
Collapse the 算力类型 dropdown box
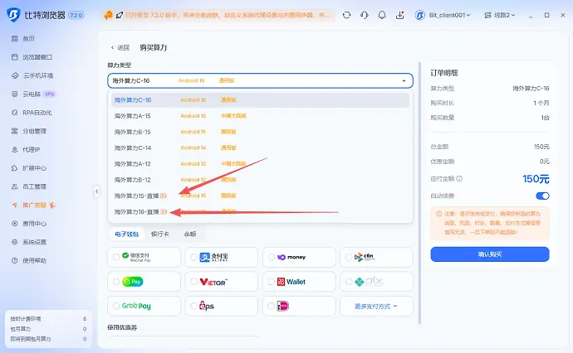tap(260, 80)
